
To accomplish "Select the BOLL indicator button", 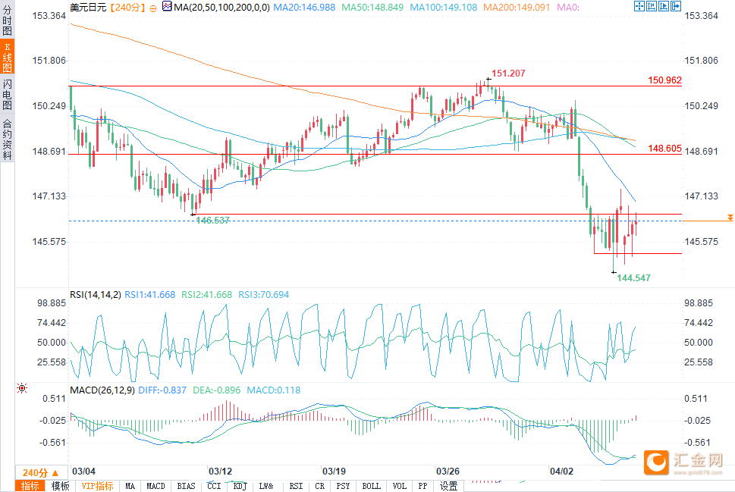I will point(371,486).
